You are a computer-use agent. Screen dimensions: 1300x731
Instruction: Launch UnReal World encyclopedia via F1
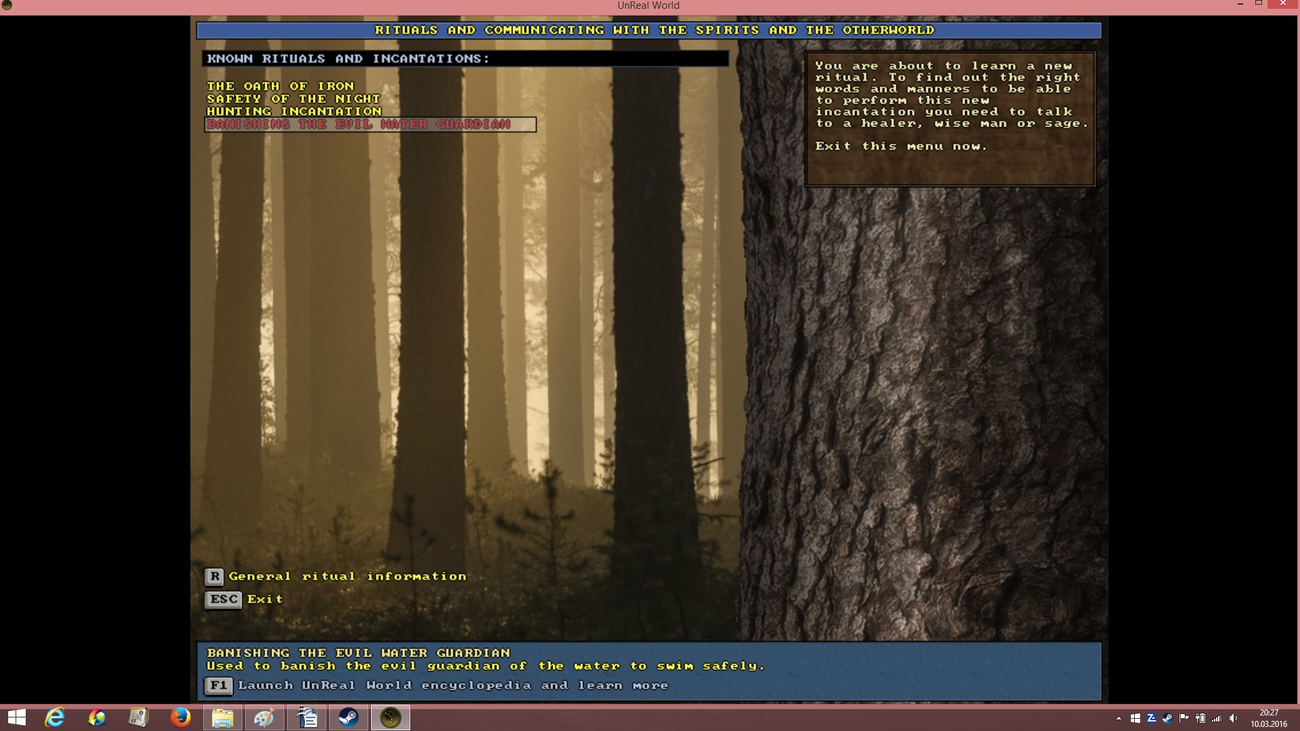(436, 686)
